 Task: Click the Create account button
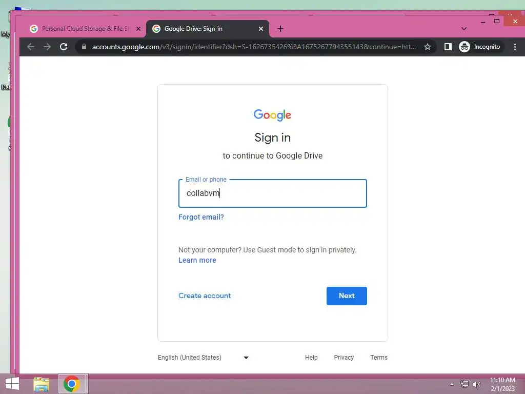coord(205,296)
